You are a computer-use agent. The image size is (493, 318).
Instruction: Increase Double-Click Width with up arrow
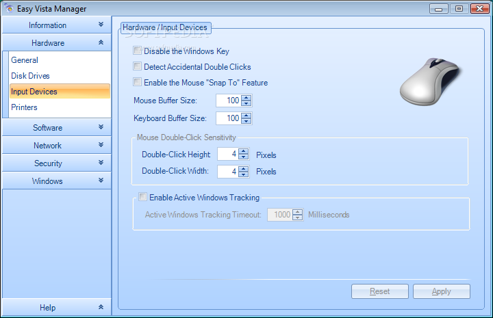point(244,169)
